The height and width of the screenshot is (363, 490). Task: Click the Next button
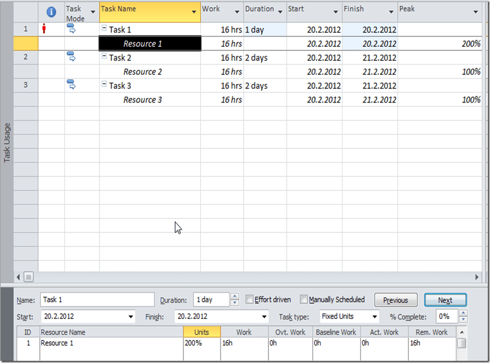click(x=445, y=300)
